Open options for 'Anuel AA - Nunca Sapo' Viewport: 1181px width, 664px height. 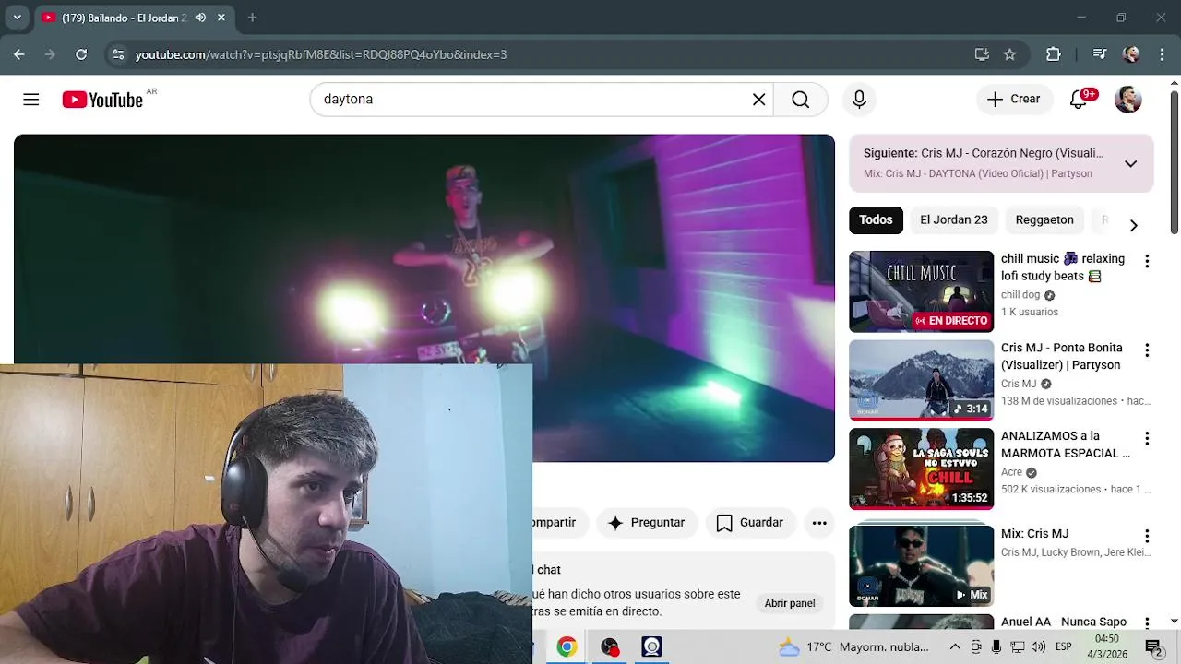pos(1147,624)
